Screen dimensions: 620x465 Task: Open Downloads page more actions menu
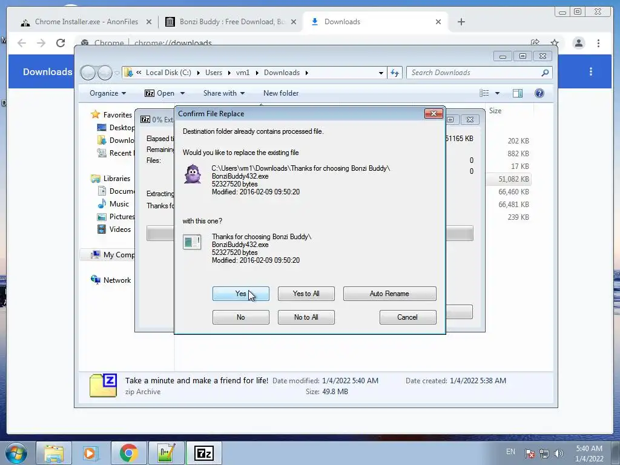click(591, 71)
